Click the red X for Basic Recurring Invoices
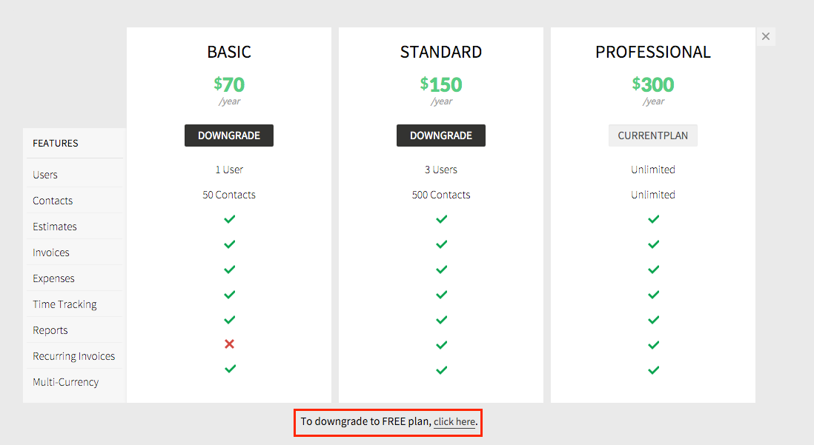The width and height of the screenshot is (814, 445). click(230, 344)
